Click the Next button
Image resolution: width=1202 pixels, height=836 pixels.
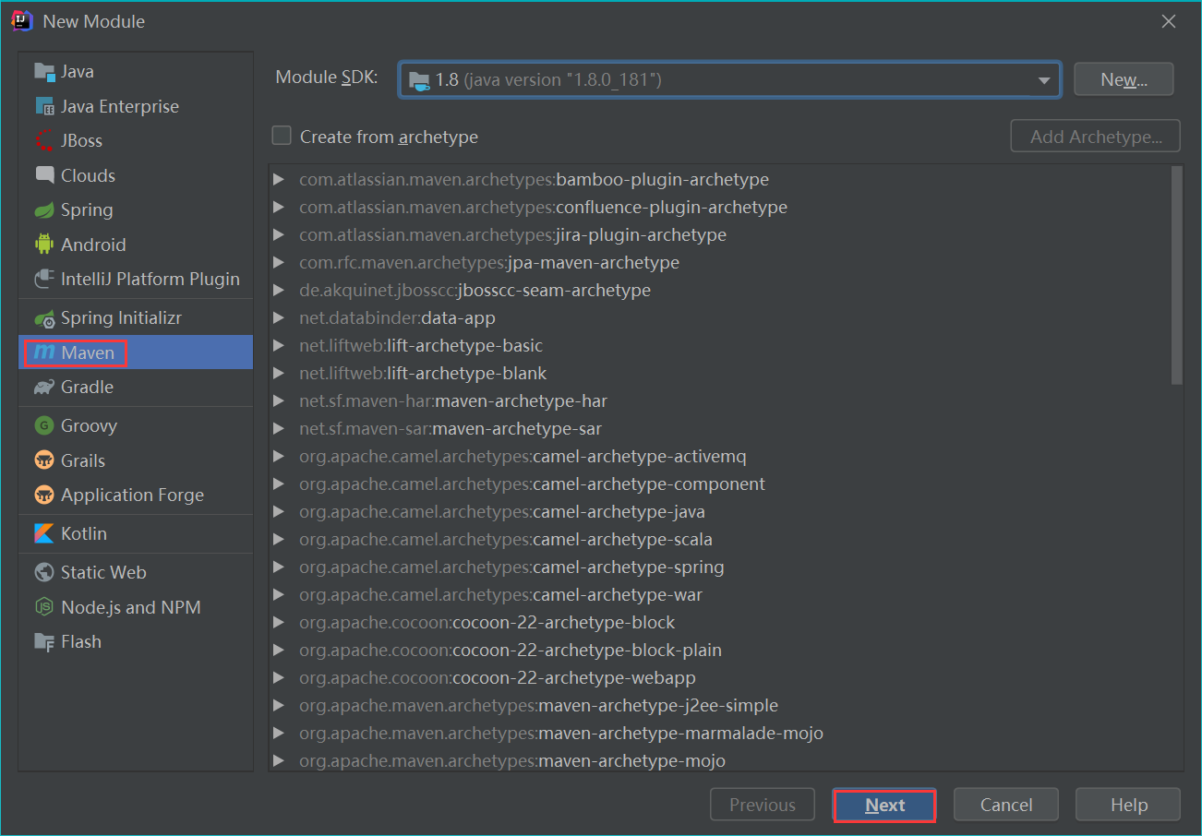pyautogui.click(x=884, y=805)
